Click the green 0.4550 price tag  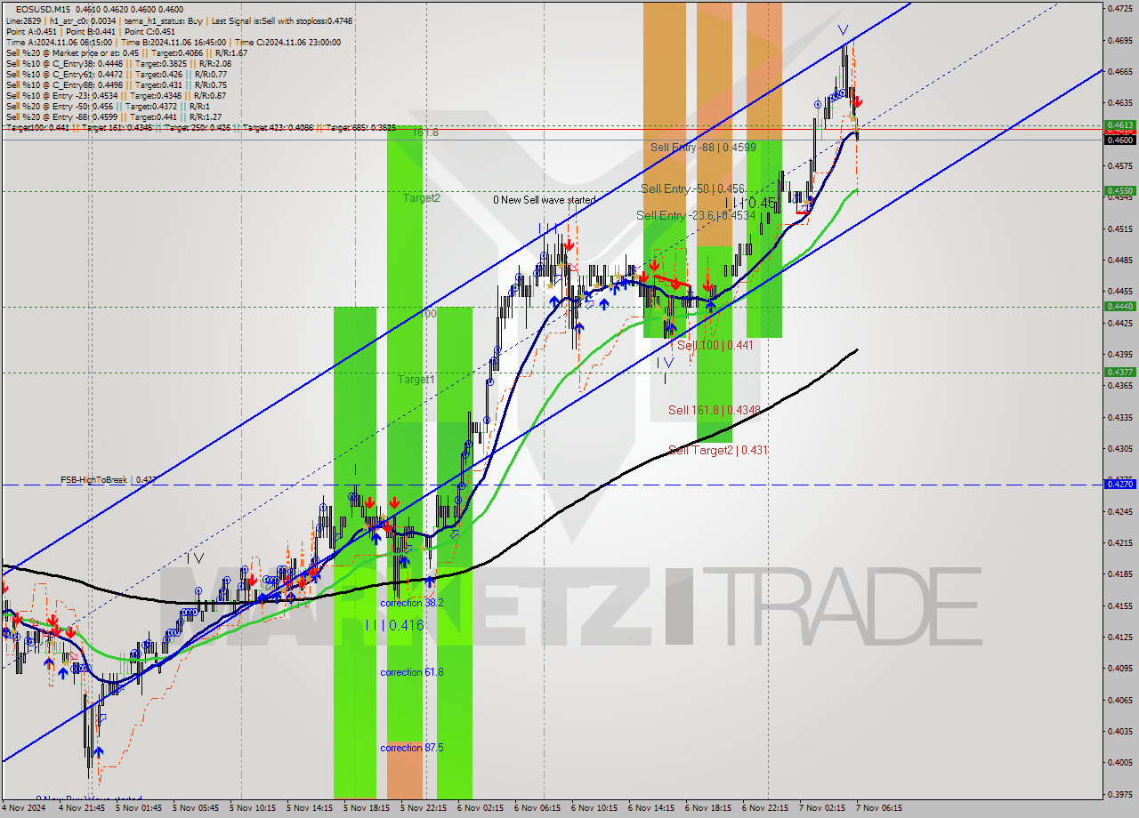click(x=1119, y=190)
